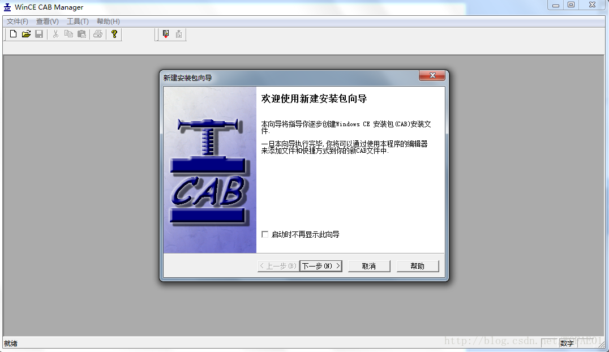Click the 取消 button in wizard
This screenshot has height=352, width=609.
pyautogui.click(x=369, y=266)
